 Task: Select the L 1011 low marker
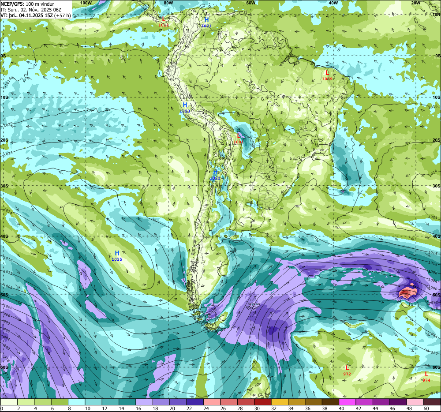[x=164, y=21]
